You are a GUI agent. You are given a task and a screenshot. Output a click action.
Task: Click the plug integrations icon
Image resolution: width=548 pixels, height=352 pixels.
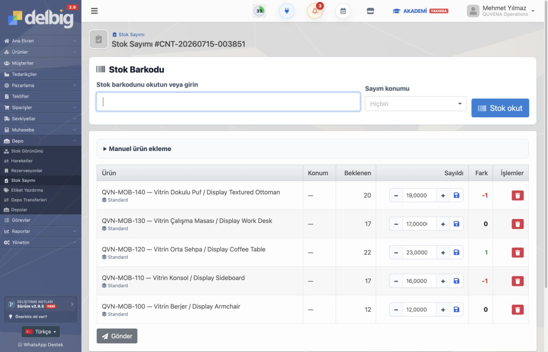coord(287,11)
